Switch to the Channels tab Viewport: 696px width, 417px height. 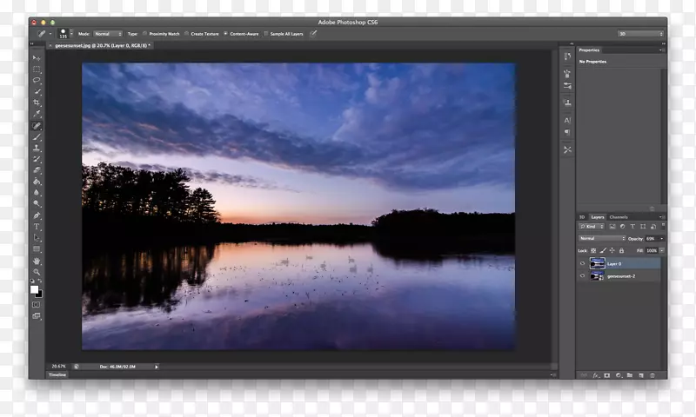[619, 217]
